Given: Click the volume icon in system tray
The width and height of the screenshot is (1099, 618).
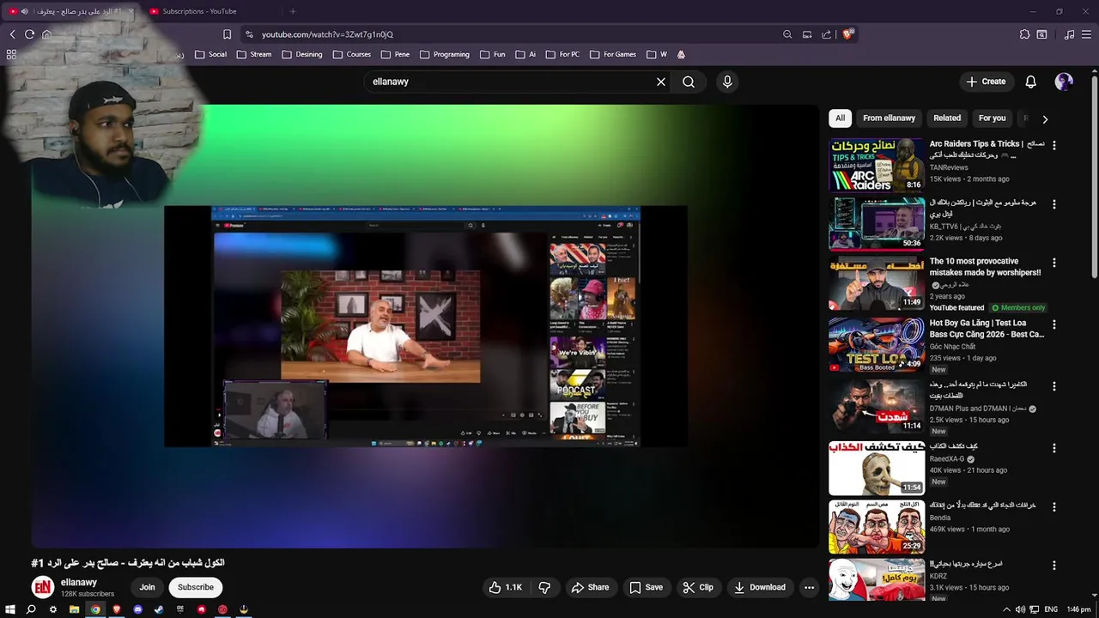Looking at the screenshot, I should click(1020, 609).
